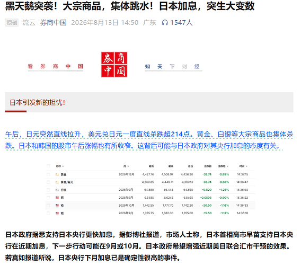Image resolution: width=301 pixels, height=265 pixels.
Task: Click the US flag icon on 铂 row
Action: 57,205
